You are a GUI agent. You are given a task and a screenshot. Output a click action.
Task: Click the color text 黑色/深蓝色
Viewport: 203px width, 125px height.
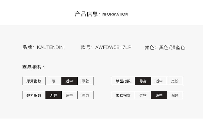tap(172, 48)
